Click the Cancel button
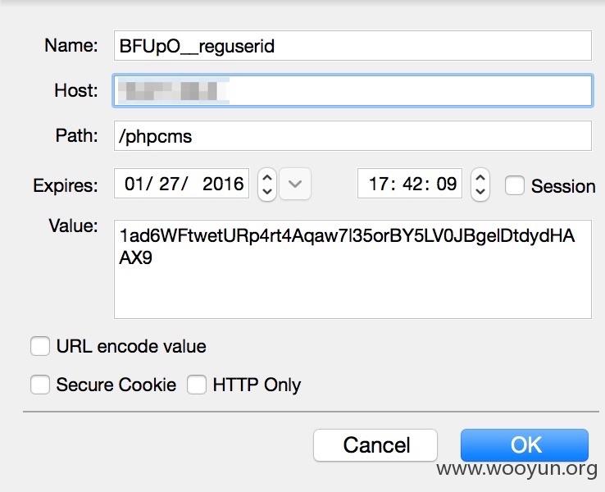The width and height of the screenshot is (605, 492). [x=375, y=445]
